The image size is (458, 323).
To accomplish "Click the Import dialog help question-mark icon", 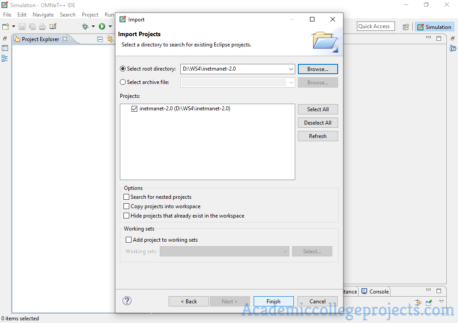I will [127, 301].
